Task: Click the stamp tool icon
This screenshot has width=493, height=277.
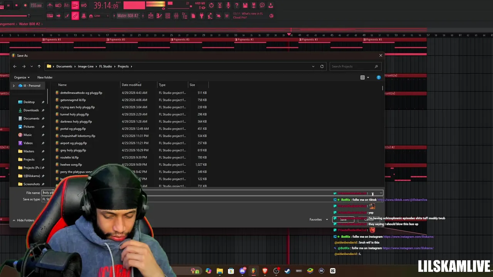Action: pos(84,16)
